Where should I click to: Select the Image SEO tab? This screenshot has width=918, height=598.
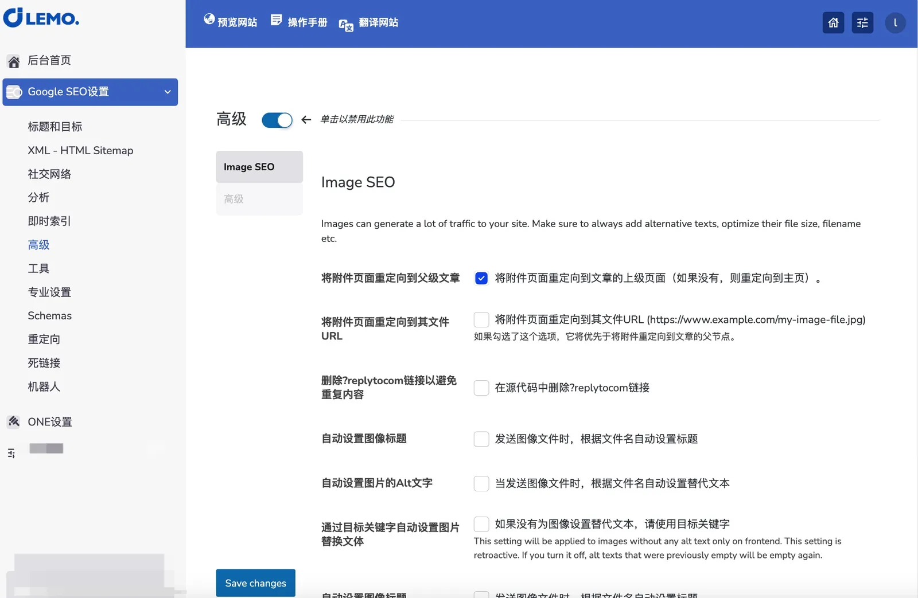point(259,167)
